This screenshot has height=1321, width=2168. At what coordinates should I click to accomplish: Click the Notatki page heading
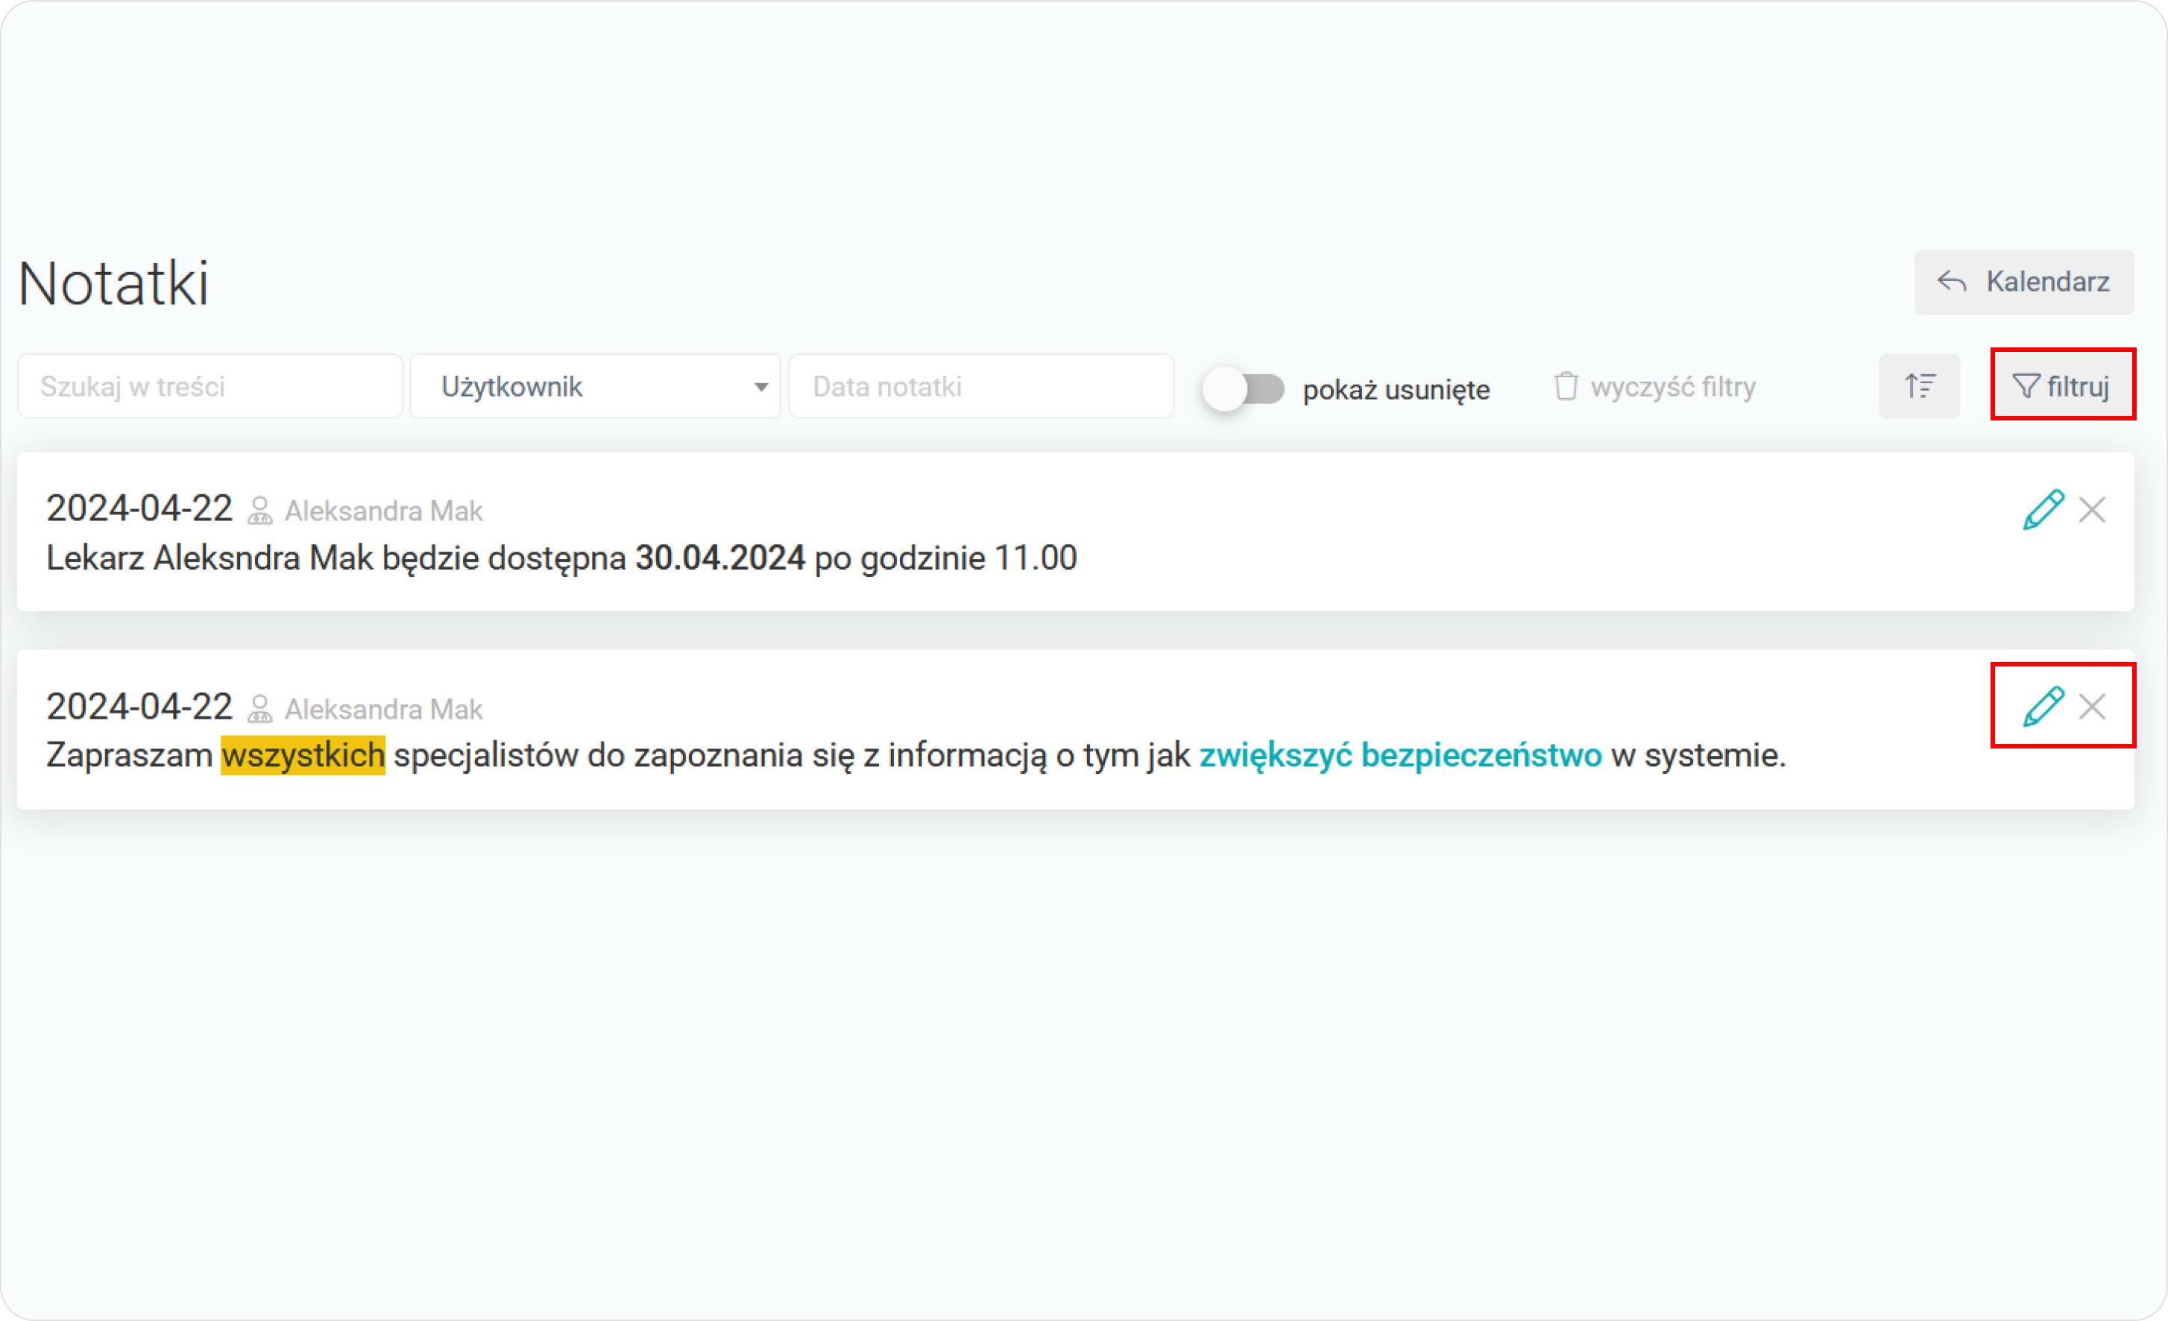113,283
